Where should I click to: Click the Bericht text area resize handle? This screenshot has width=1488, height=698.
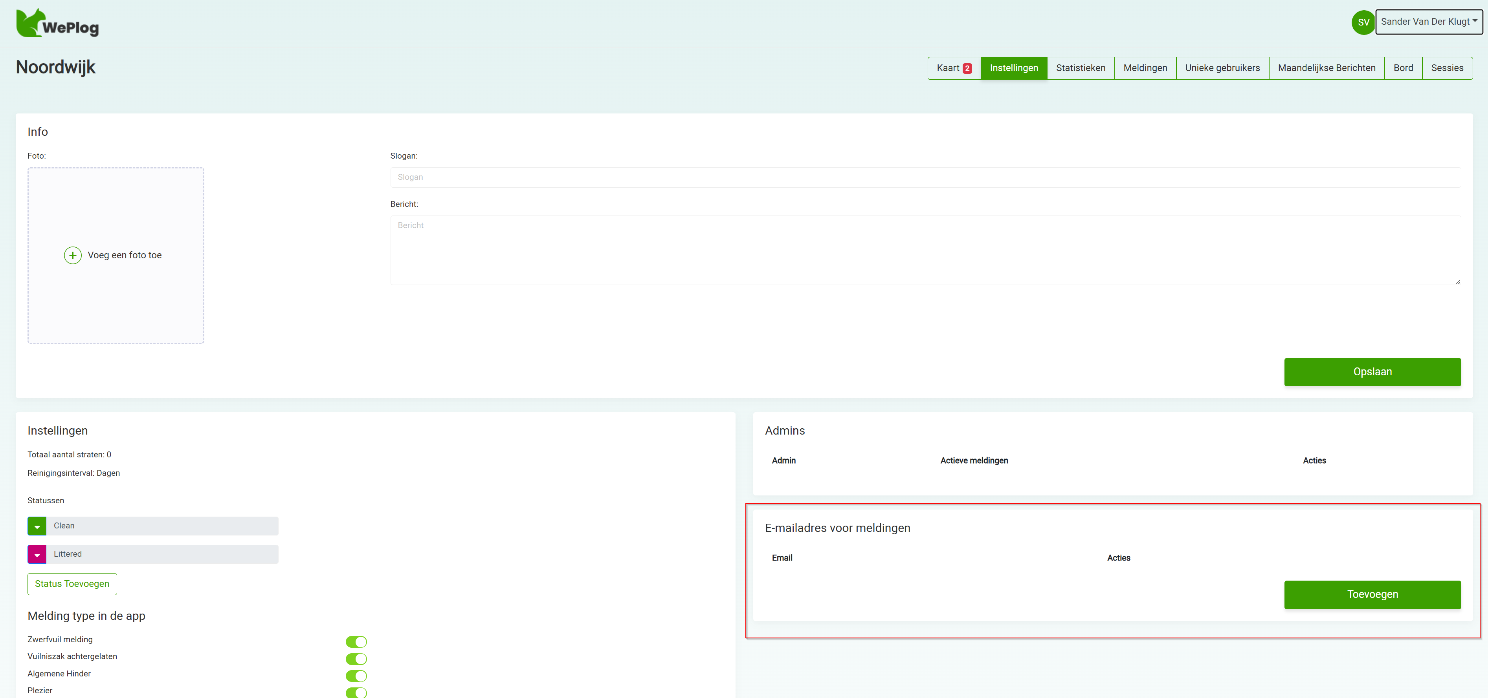pyautogui.click(x=1457, y=282)
